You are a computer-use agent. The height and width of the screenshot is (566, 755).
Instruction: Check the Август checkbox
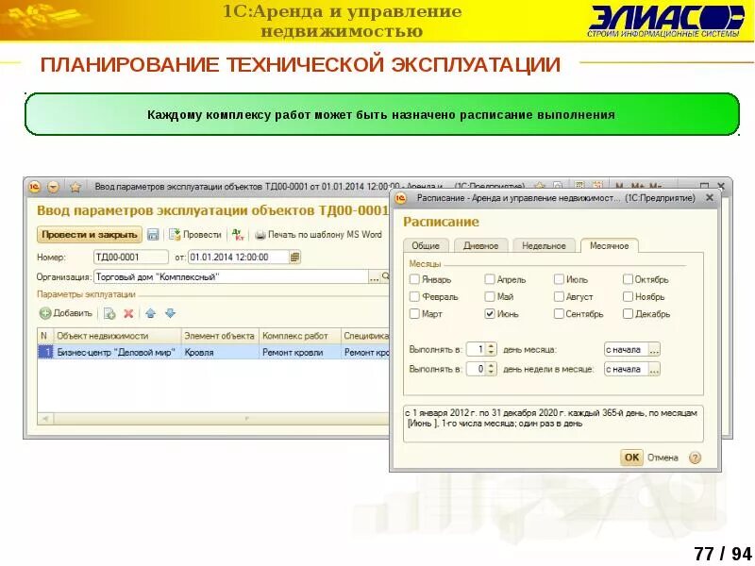[x=559, y=296]
